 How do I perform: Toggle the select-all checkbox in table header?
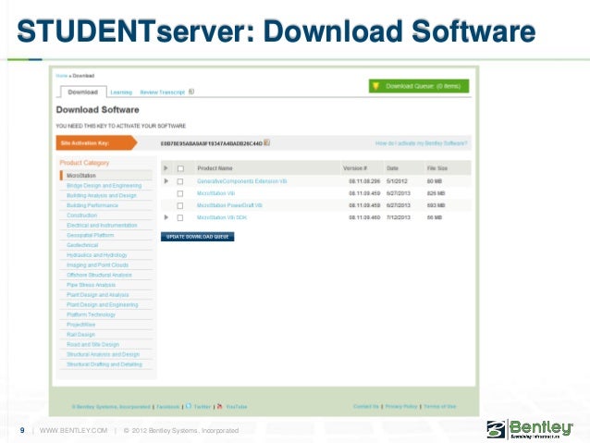[x=180, y=168]
